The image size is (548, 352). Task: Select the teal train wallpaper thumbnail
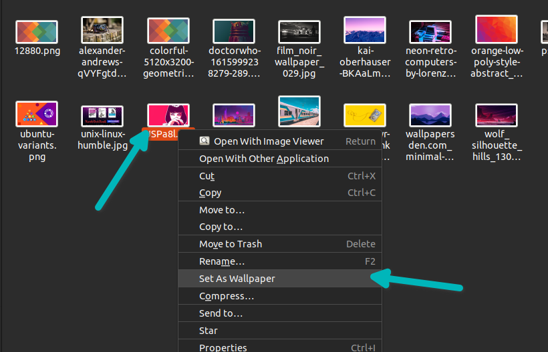pyautogui.click(x=299, y=111)
